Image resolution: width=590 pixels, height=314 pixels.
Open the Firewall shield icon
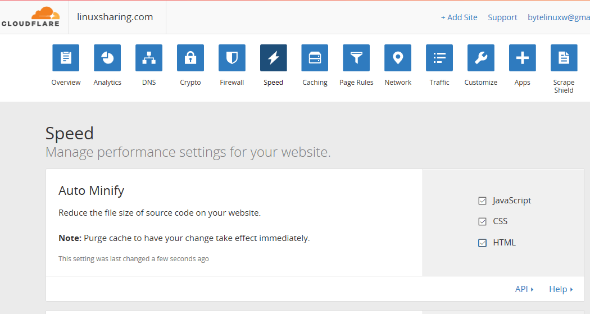[x=232, y=58]
